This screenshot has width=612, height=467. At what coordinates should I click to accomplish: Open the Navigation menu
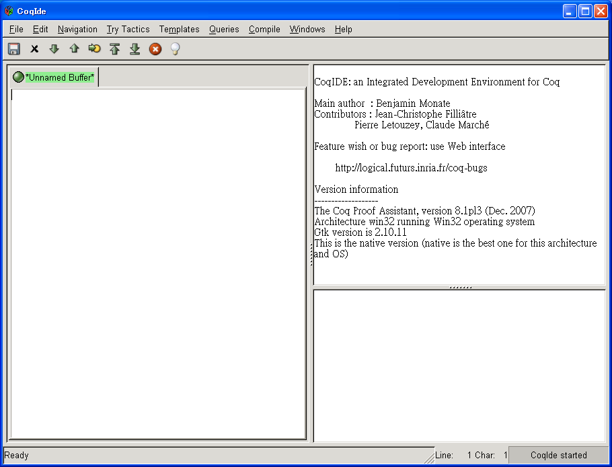click(x=77, y=30)
